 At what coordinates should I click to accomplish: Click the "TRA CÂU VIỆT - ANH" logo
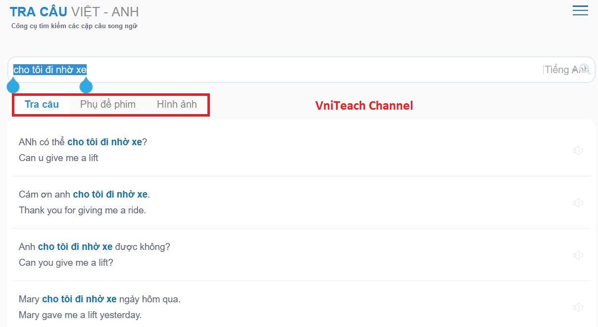(x=74, y=11)
